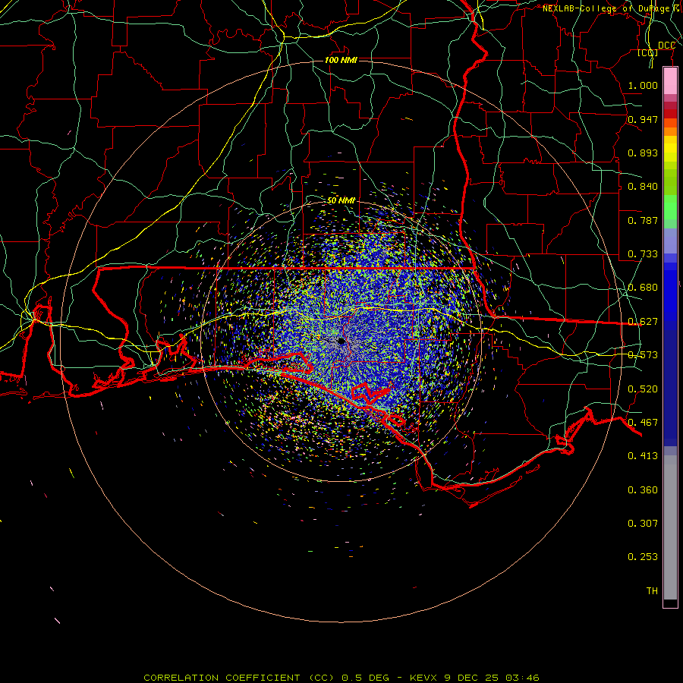Select the 0.360 scale value
This screenshot has width=683, height=683.
tap(643, 490)
